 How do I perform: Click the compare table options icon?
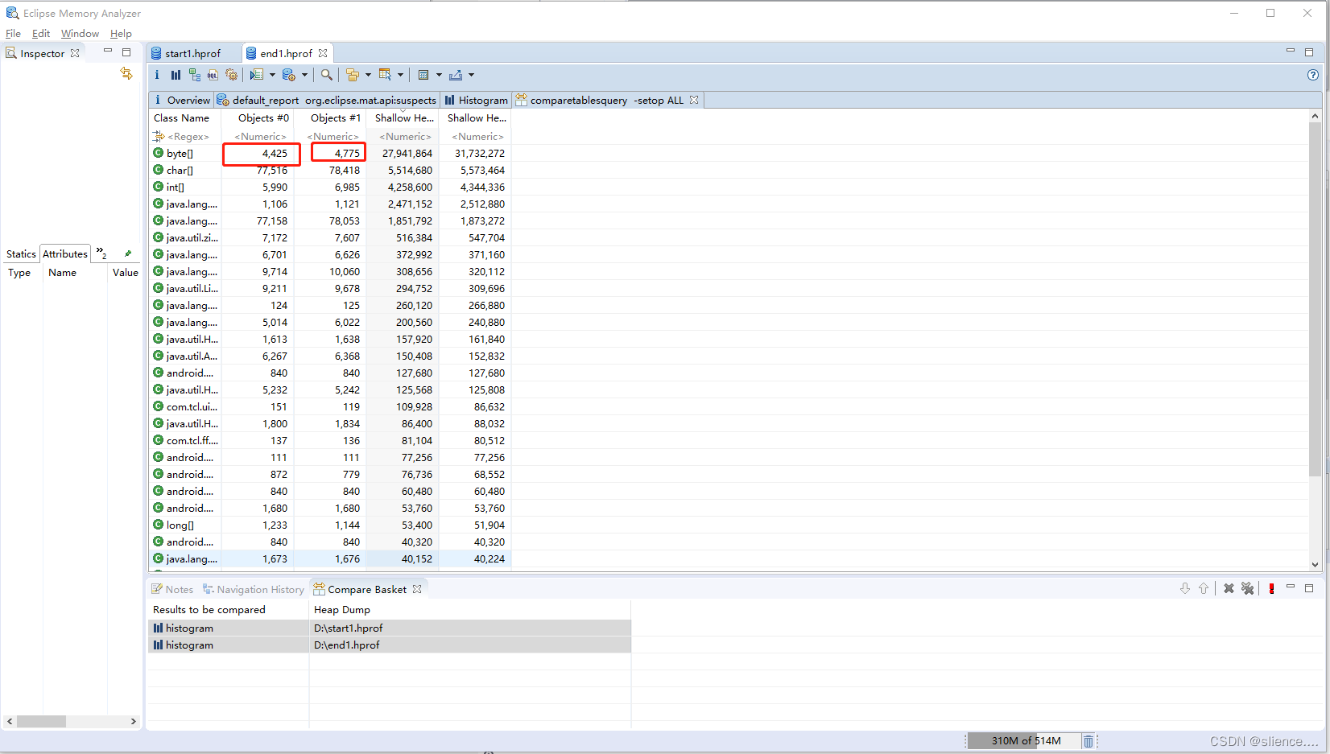423,75
